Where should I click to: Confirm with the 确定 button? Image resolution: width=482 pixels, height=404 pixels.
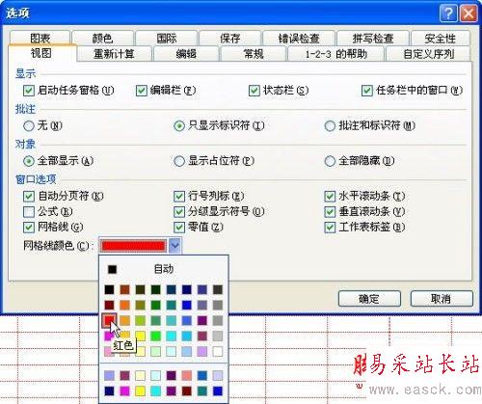(x=369, y=299)
